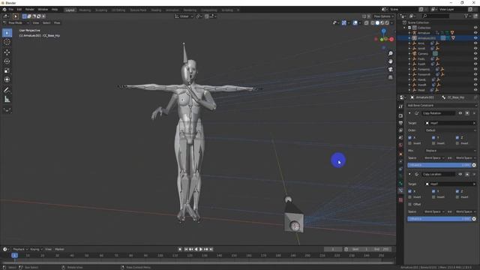Open Tool properties tab
The image size is (480, 270).
pos(400,106)
